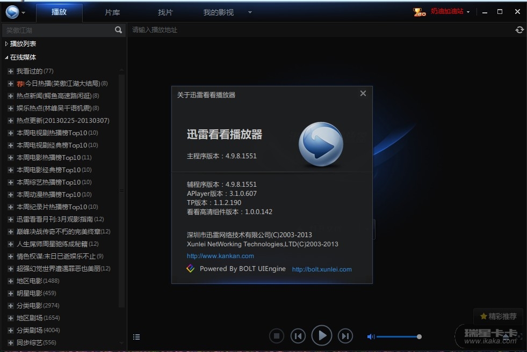
Task: Switch to the 找片 tab
Action: pos(165,12)
